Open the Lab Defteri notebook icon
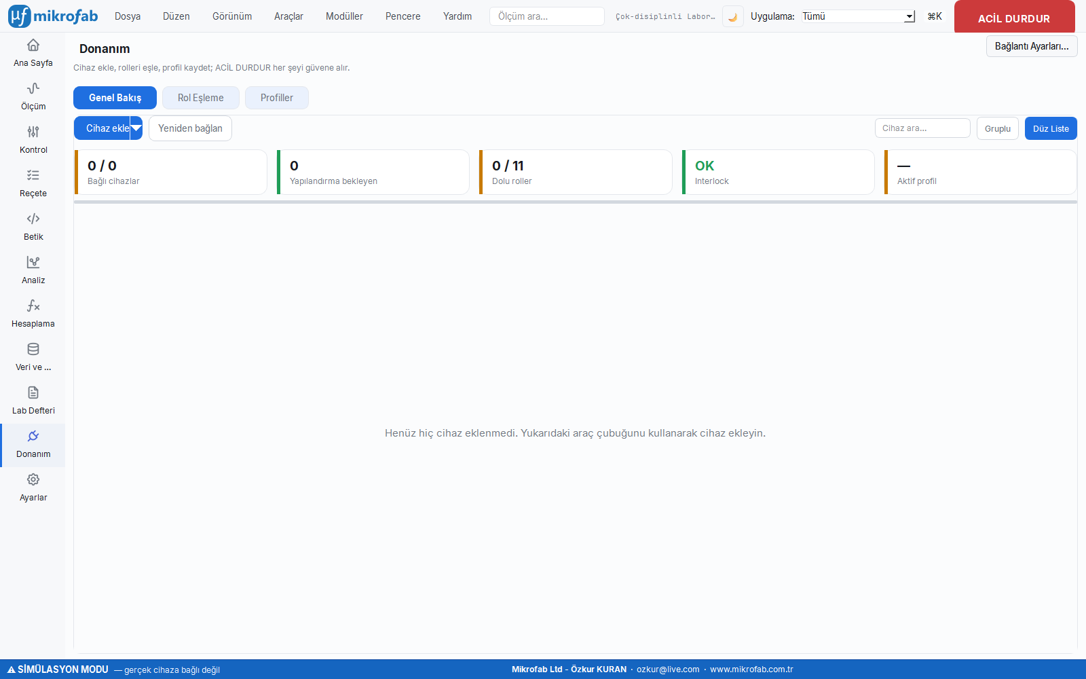The image size is (1086, 679). tap(33, 392)
